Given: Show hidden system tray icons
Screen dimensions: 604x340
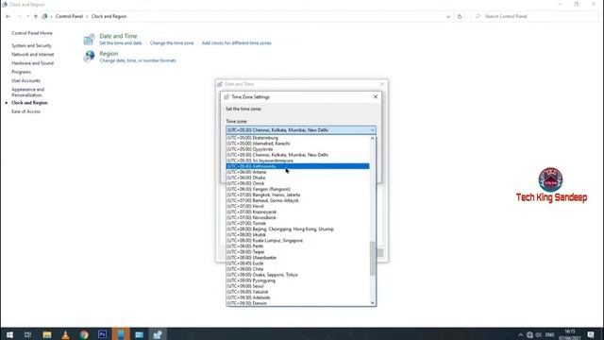Looking at the screenshot, I should coord(520,335).
